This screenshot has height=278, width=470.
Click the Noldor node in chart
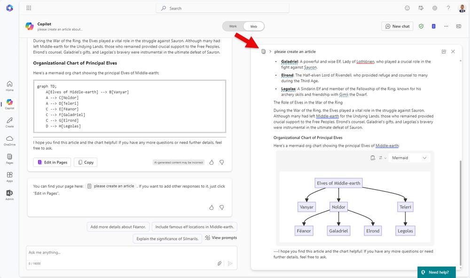click(338, 207)
